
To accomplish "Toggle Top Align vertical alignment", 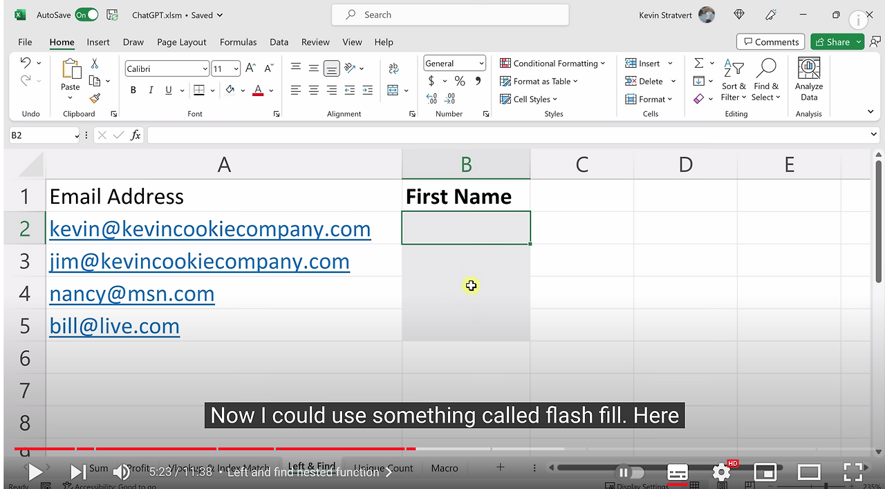I will click(296, 68).
